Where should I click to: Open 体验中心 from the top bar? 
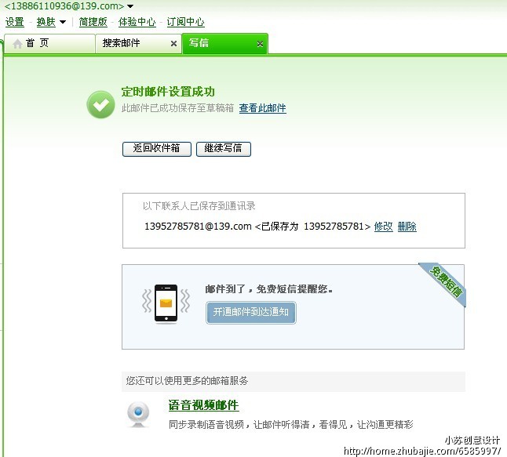click(137, 22)
